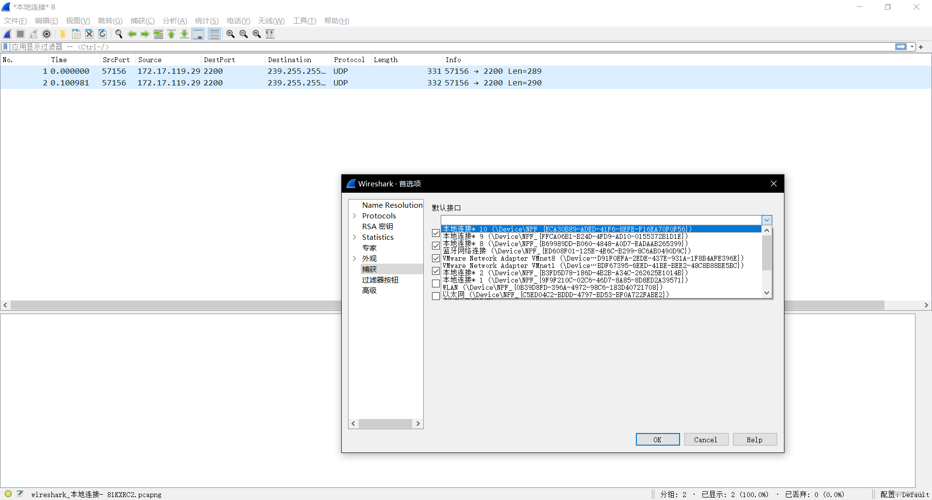932x500 pixels.
Task: Go to specified packet toolbar icon
Action: click(158, 34)
